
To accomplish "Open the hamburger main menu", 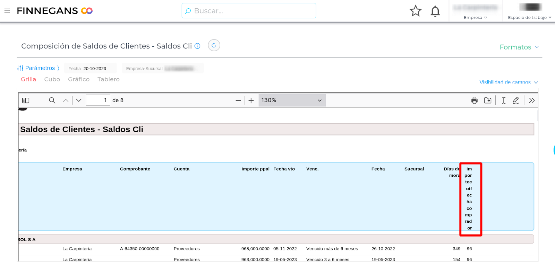I will [x=7, y=11].
